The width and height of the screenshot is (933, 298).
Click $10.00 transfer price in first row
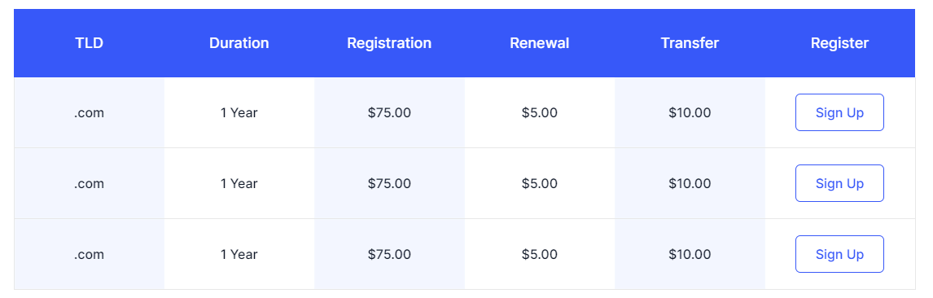[x=690, y=112]
